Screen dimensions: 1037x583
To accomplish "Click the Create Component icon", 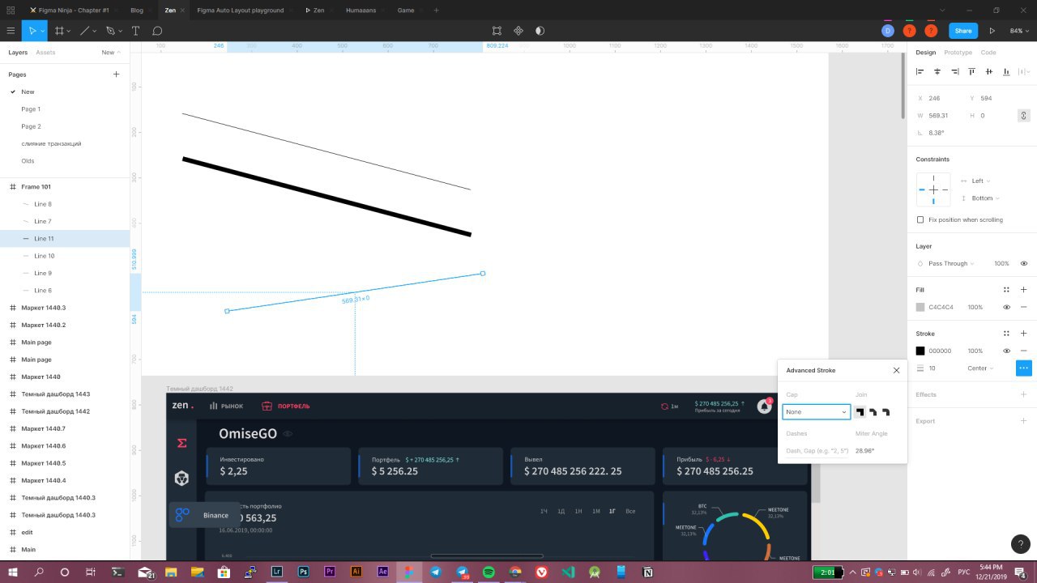I will coord(518,31).
